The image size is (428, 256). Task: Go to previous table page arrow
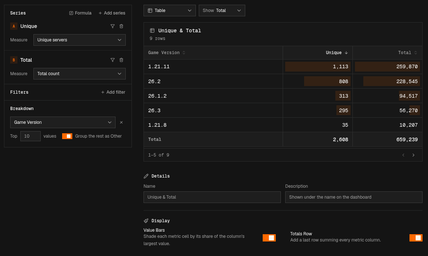(x=403, y=155)
